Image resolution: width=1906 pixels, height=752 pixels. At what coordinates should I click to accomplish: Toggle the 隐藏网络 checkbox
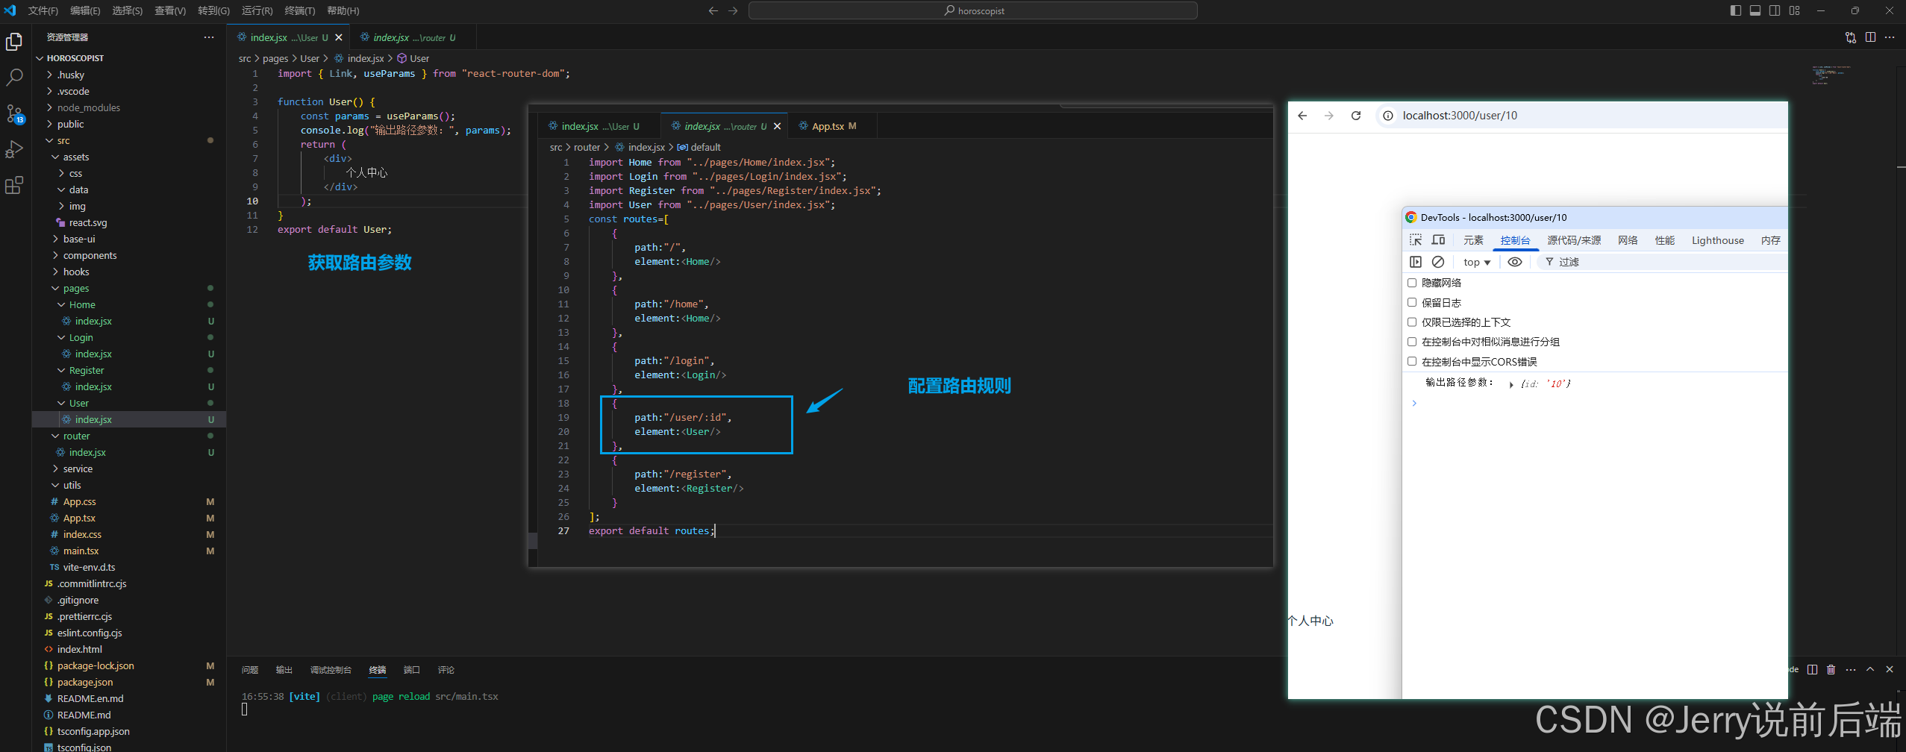(x=1412, y=283)
